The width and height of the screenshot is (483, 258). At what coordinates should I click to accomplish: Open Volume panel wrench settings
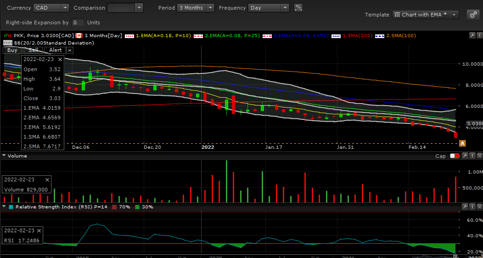tap(465, 156)
